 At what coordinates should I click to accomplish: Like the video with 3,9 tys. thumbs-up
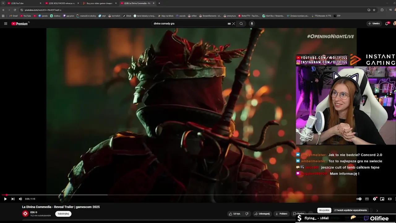[x=235, y=214]
